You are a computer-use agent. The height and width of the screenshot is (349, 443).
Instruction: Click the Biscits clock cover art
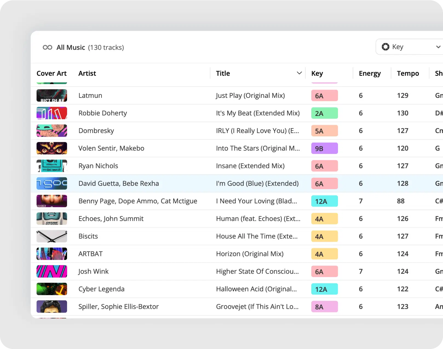(x=52, y=236)
